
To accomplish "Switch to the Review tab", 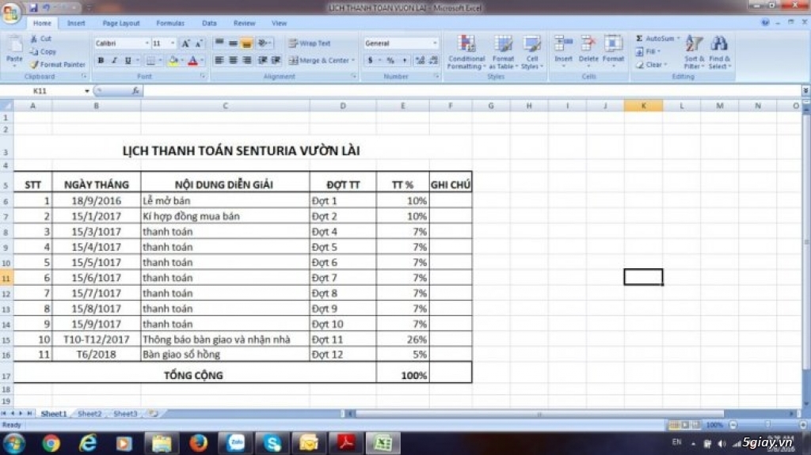I will (x=244, y=23).
